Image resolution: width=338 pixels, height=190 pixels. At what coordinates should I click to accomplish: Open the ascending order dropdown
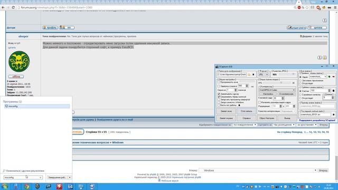coord(307,125)
